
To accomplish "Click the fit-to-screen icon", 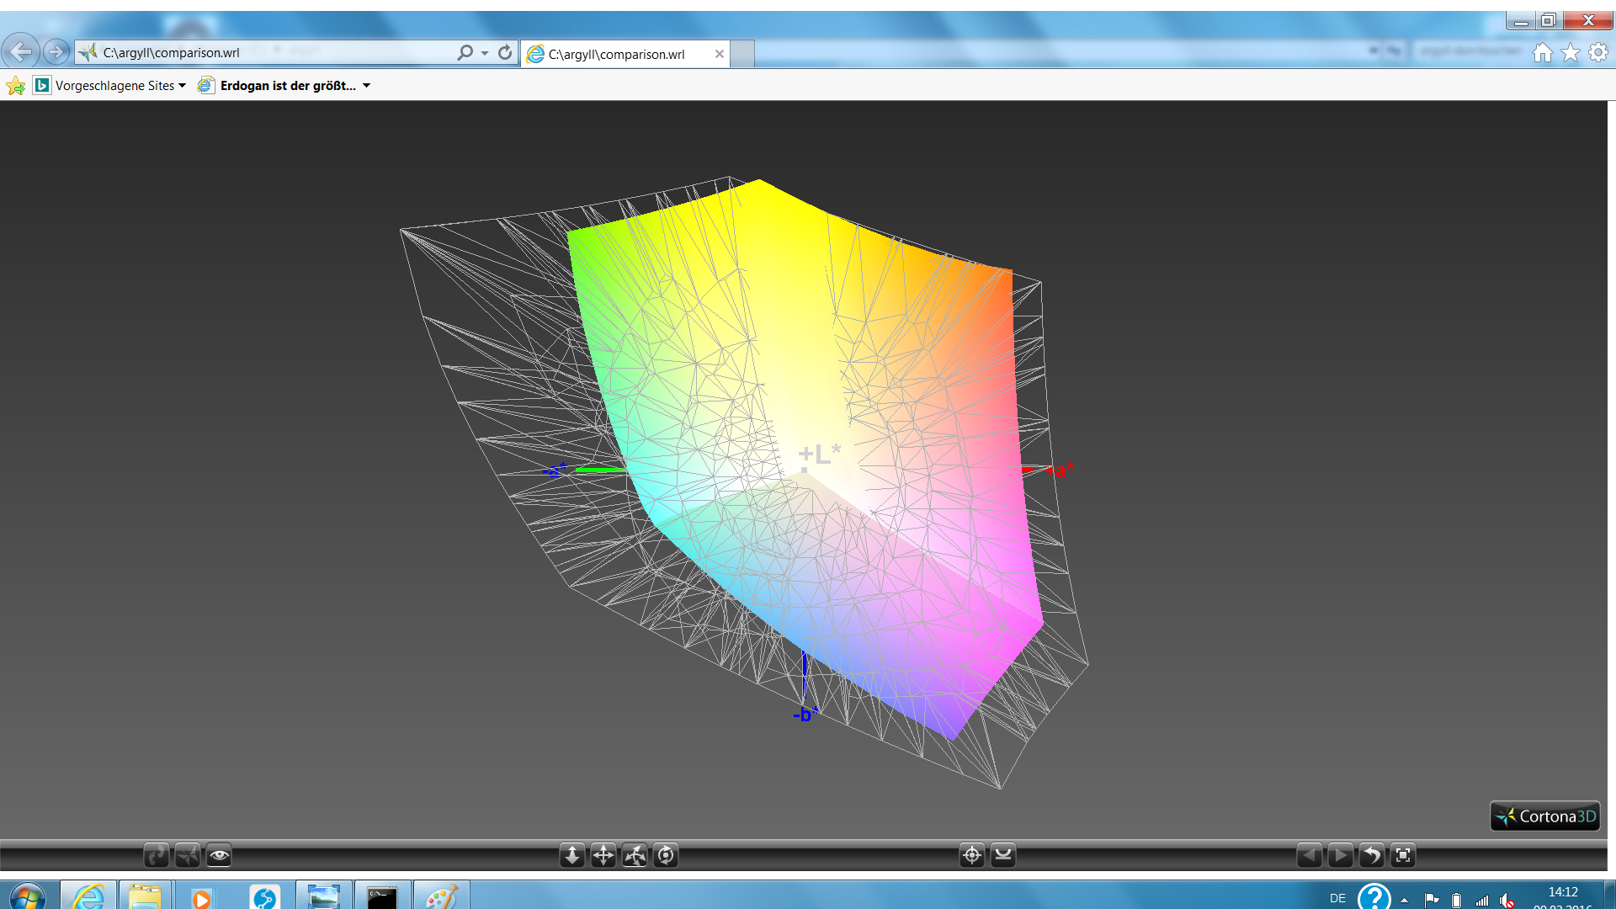I will coord(1403,856).
